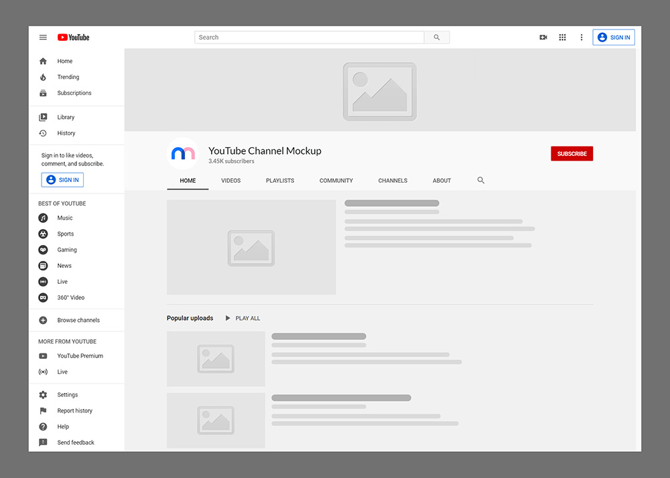Viewport: 670px width, 478px height.
Task: Click the Help question mark icon
Action: (43, 427)
